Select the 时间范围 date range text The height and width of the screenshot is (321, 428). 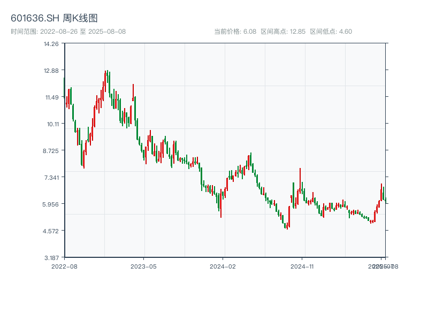pos(68,32)
